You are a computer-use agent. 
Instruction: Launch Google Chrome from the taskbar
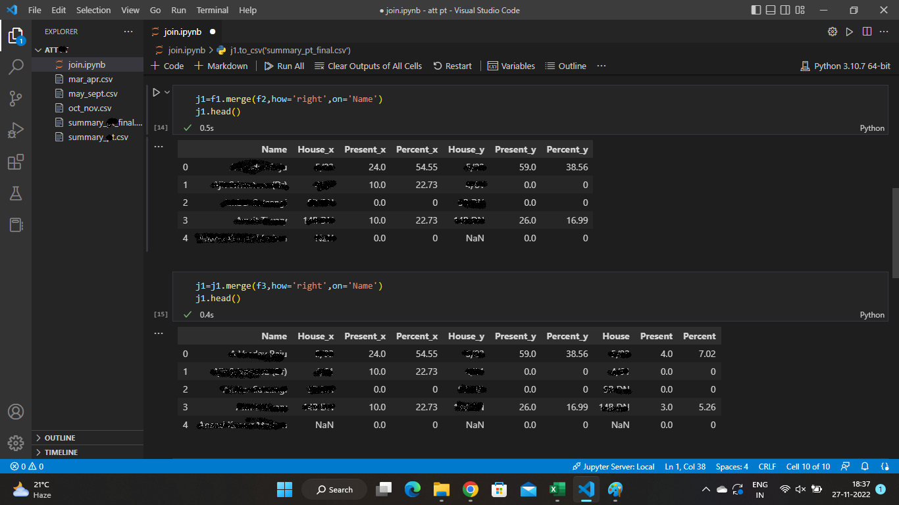coord(471,489)
